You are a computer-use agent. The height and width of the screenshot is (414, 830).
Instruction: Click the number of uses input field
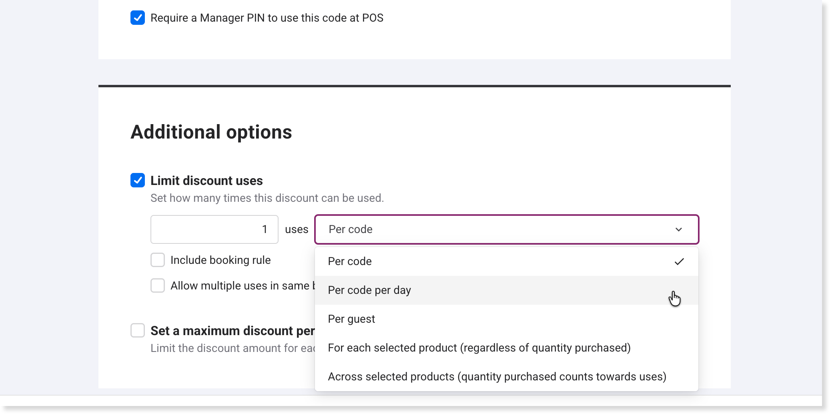[214, 229]
